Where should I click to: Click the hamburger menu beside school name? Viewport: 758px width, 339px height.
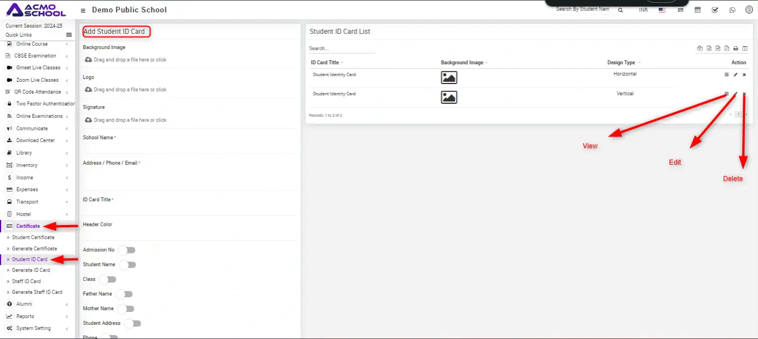pos(83,10)
